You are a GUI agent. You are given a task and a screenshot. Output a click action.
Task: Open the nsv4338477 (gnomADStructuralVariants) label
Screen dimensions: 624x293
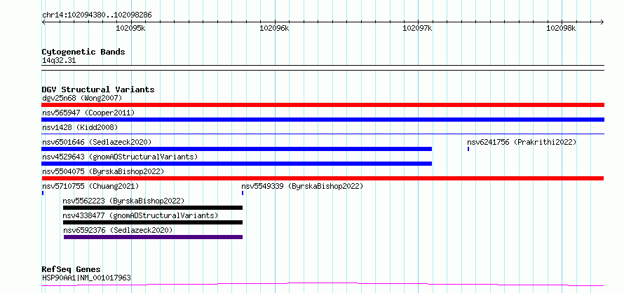click(140, 215)
